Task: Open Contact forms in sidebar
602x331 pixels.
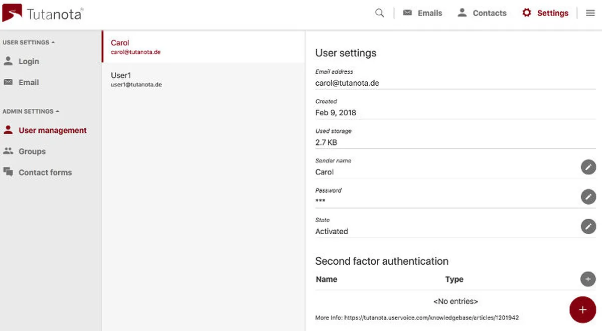Action: (x=45, y=173)
